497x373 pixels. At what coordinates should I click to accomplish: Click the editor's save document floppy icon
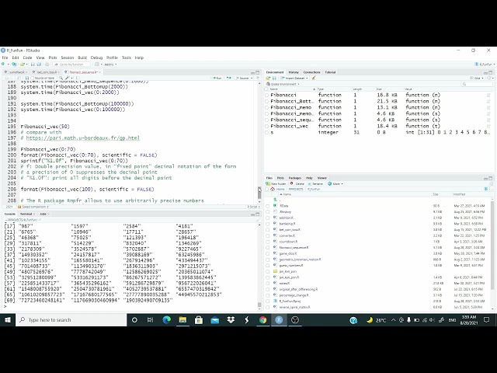(x=27, y=78)
